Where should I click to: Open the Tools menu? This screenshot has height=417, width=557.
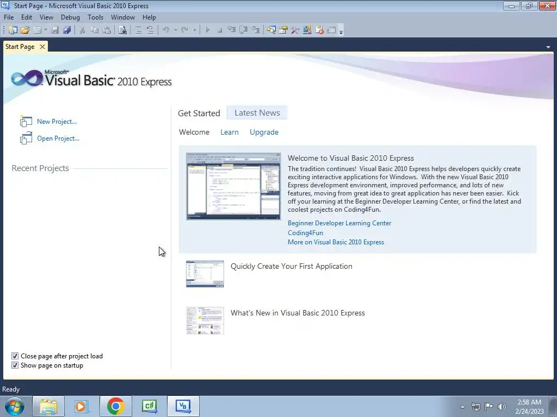(x=96, y=17)
